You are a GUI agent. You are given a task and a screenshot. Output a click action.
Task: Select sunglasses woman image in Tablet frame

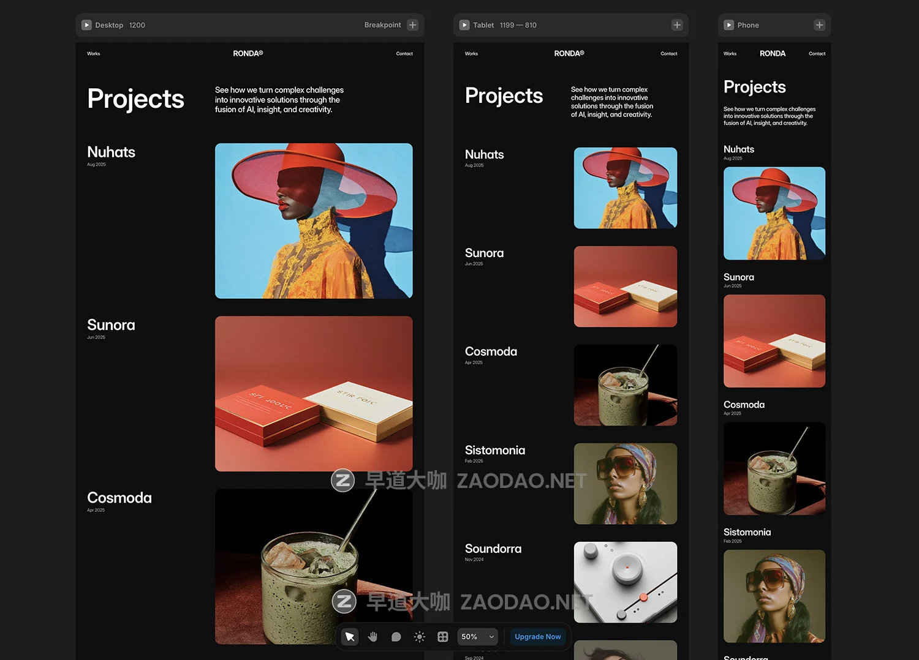pos(626,484)
